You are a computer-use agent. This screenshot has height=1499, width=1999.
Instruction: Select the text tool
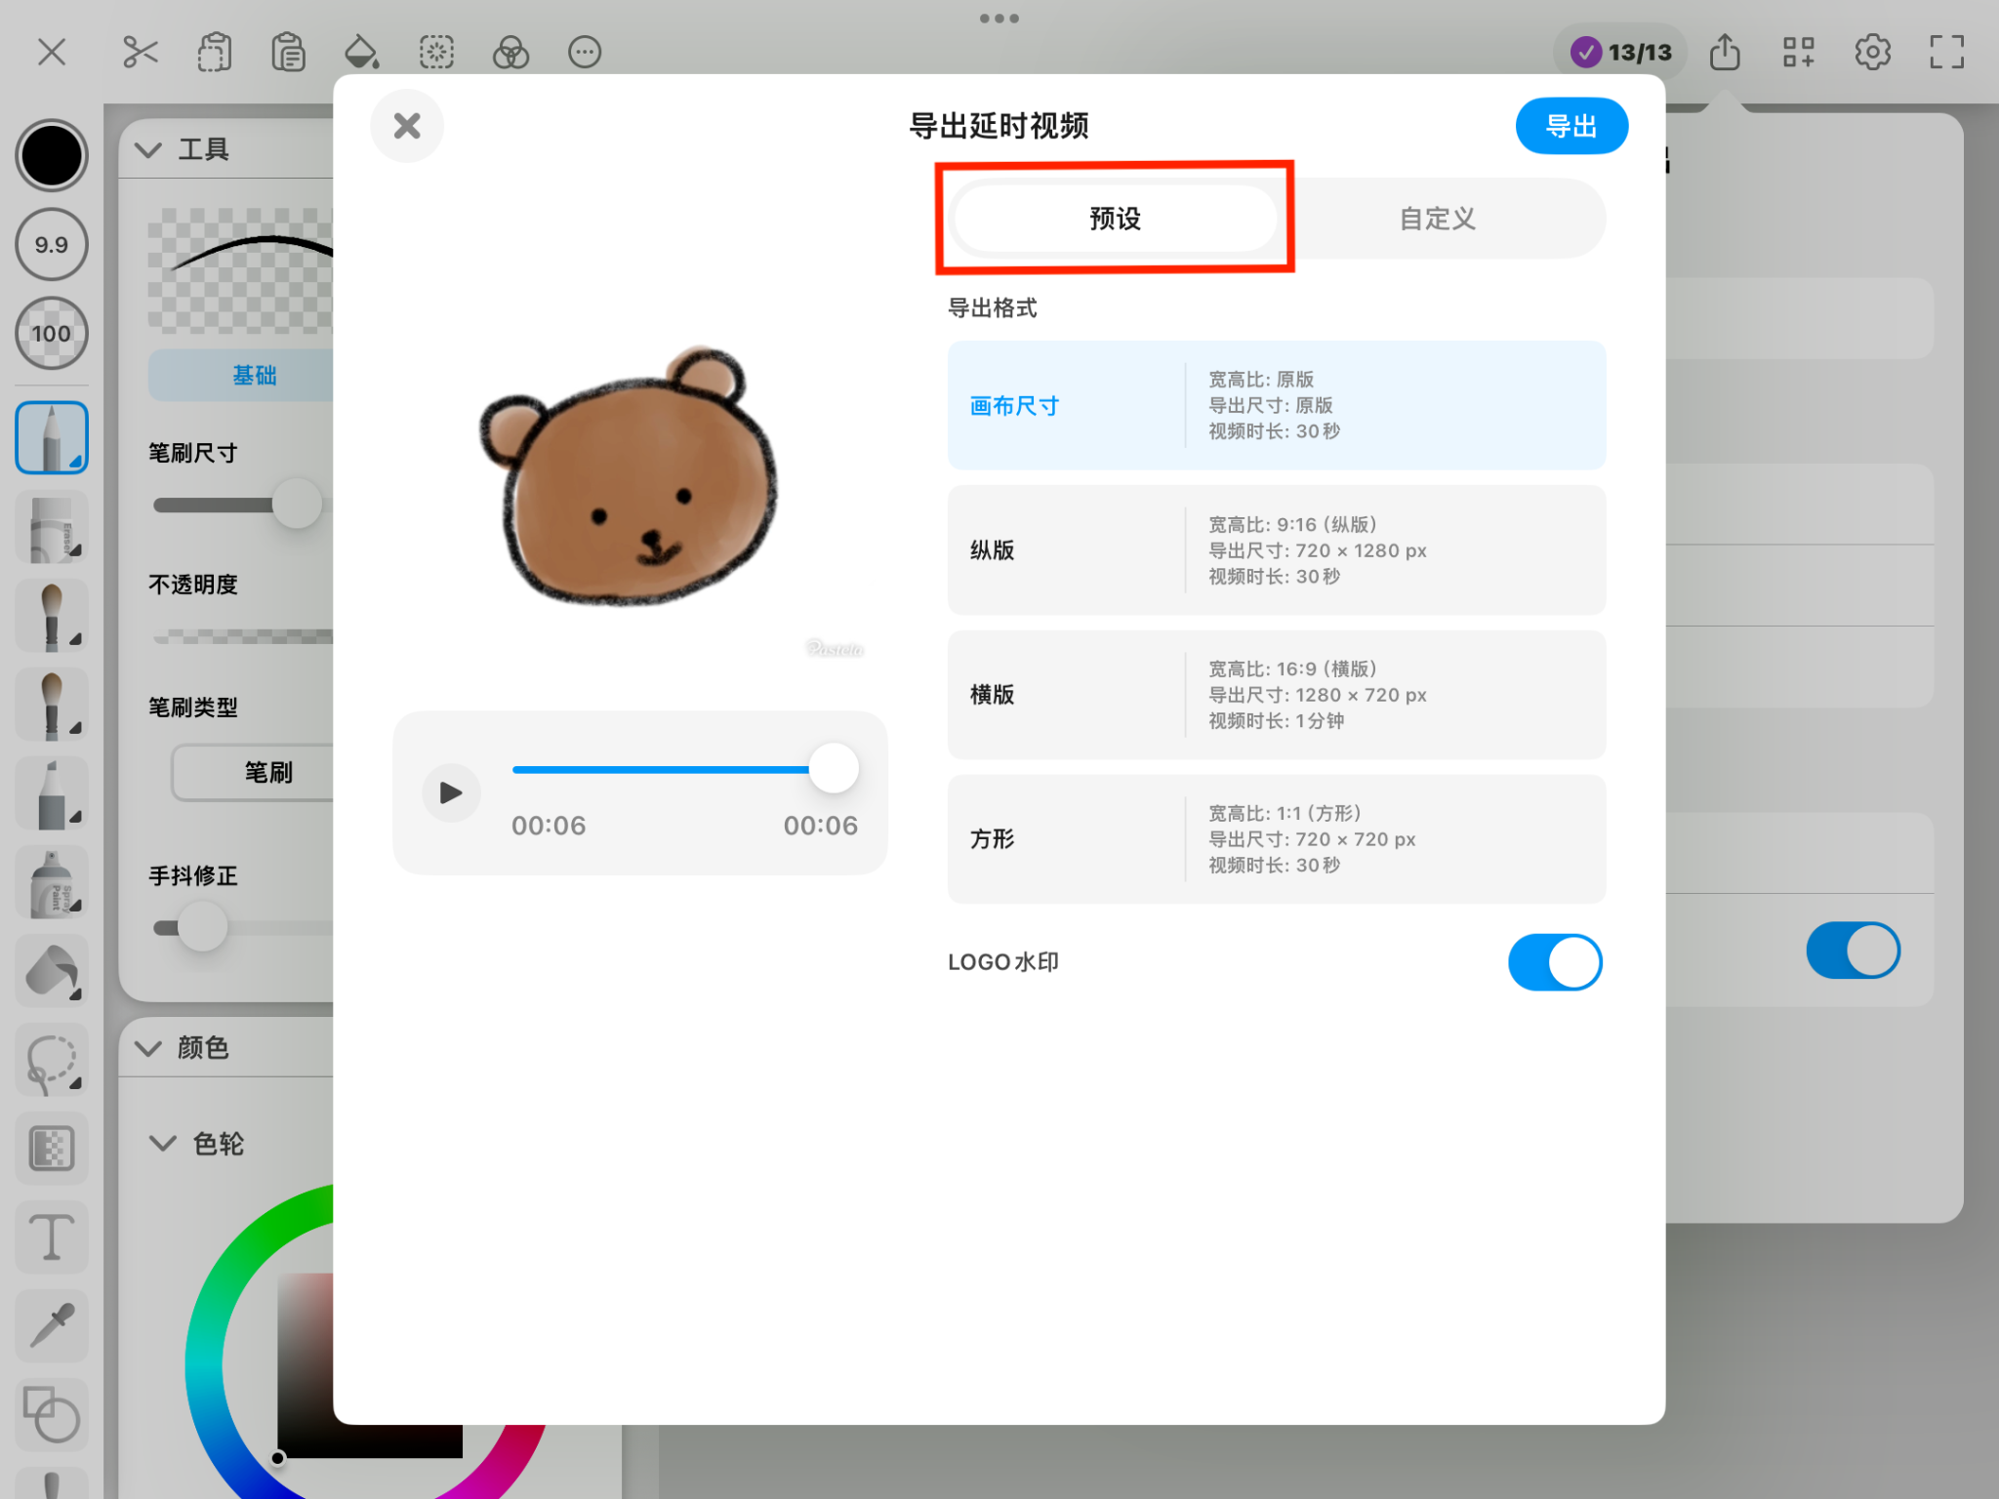[52, 1237]
